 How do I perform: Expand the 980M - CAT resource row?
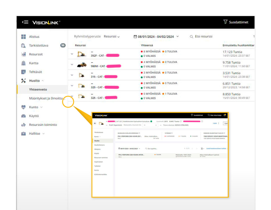coord(72,64)
